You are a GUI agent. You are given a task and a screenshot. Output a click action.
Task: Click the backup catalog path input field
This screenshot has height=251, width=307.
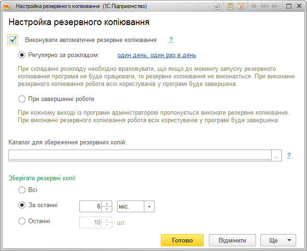tap(140, 155)
